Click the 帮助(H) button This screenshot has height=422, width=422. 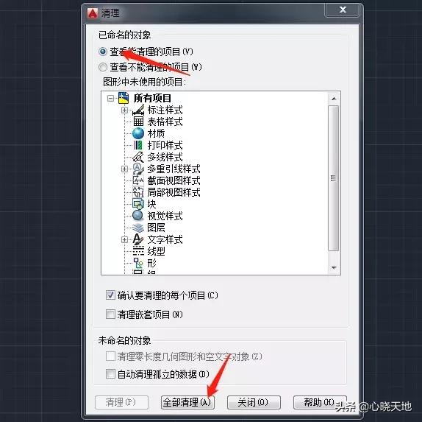[x=320, y=402]
